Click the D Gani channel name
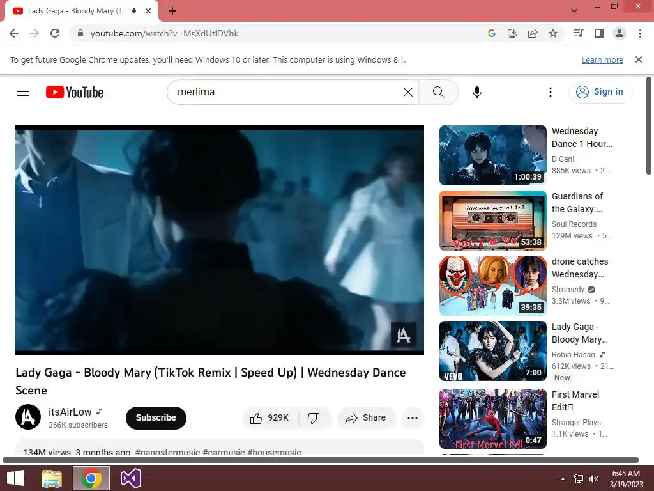The height and width of the screenshot is (491, 654). (563, 159)
